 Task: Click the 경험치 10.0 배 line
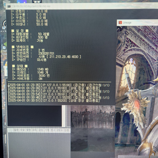pyautogui.click(x=29, y=11)
